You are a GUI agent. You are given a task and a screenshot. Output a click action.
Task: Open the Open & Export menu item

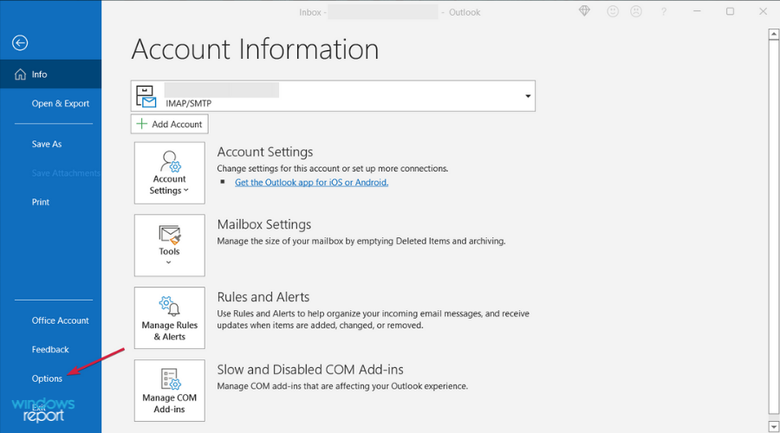point(60,104)
